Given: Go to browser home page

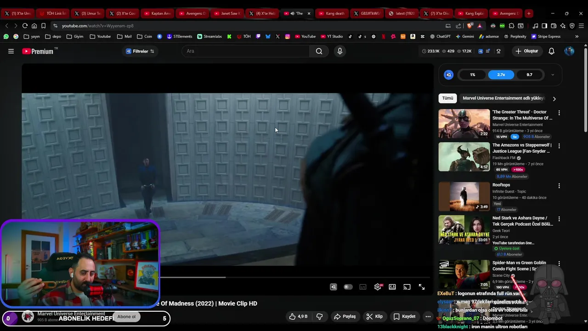Looking at the screenshot, I should 34,26.
